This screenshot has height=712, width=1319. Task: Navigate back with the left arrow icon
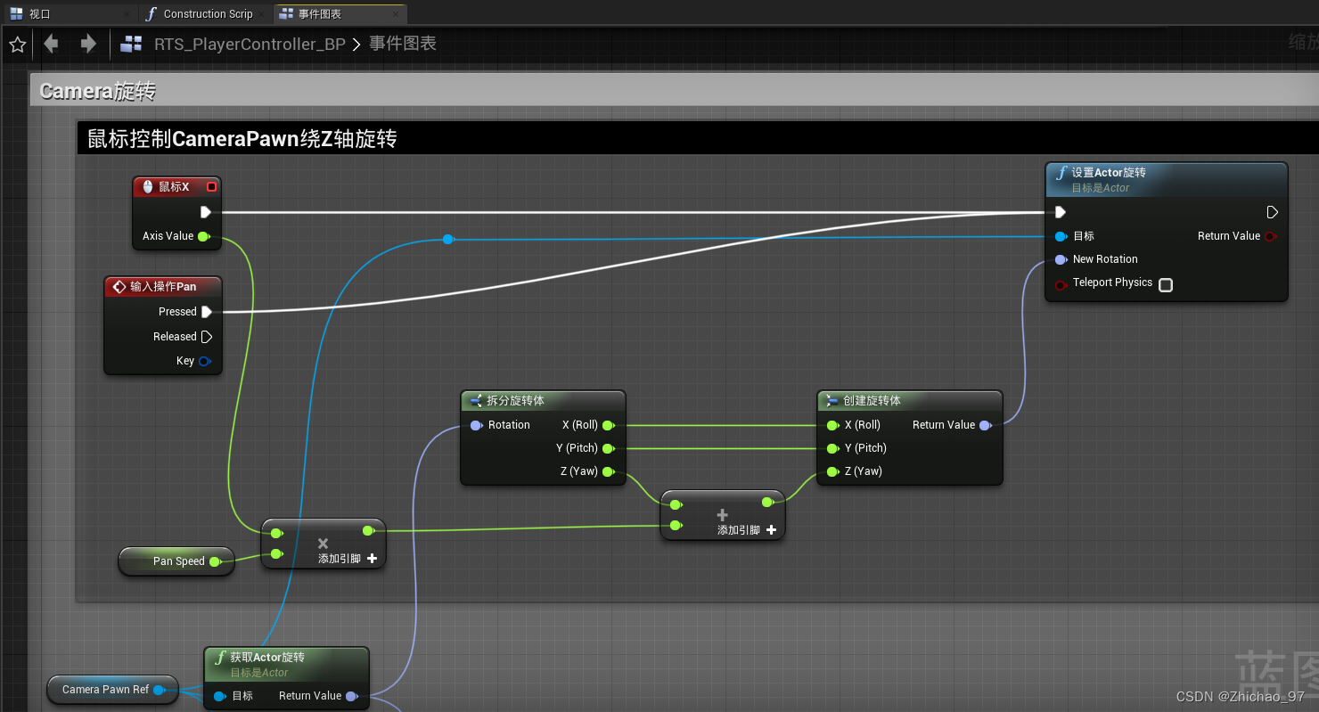(51, 43)
